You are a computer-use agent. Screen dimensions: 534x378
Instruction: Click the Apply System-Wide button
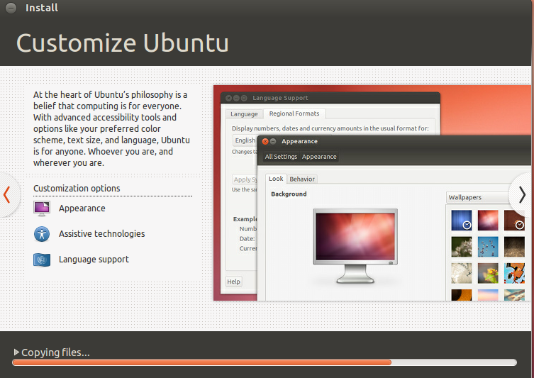[245, 179]
